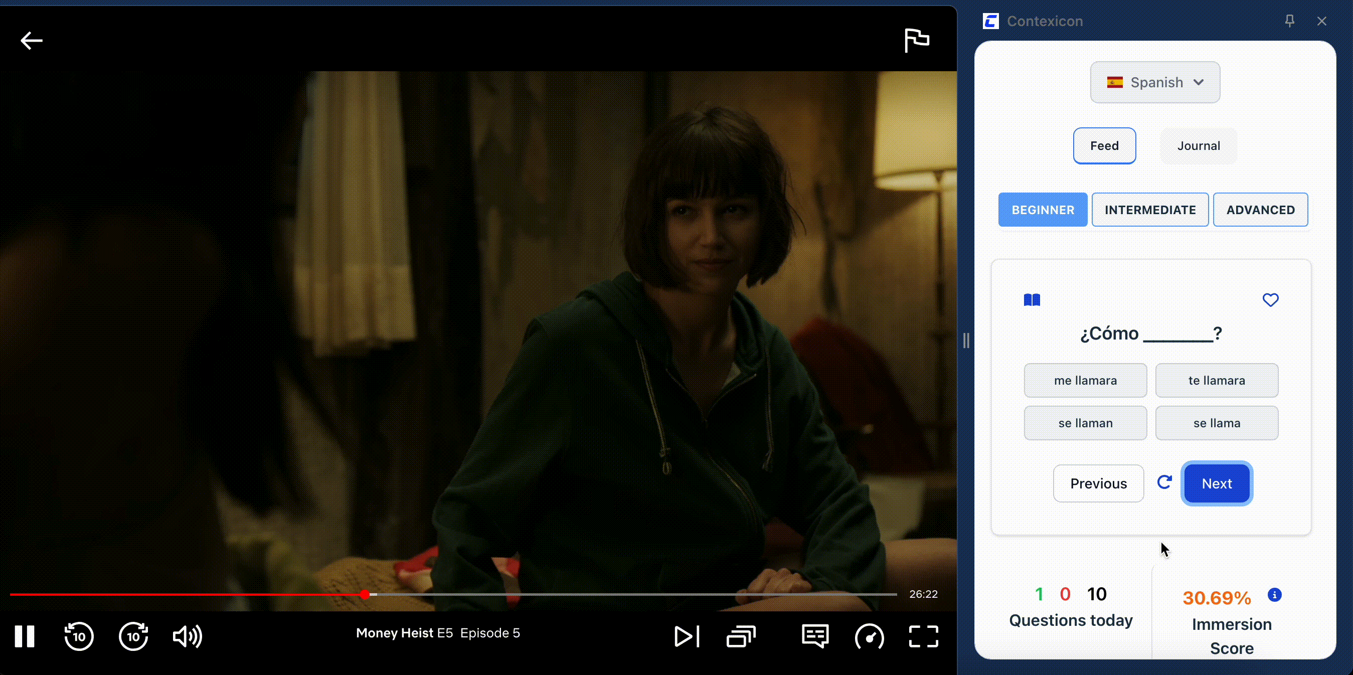This screenshot has height=675, width=1353.
Task: Choose answer "me llamara"
Action: (1086, 380)
